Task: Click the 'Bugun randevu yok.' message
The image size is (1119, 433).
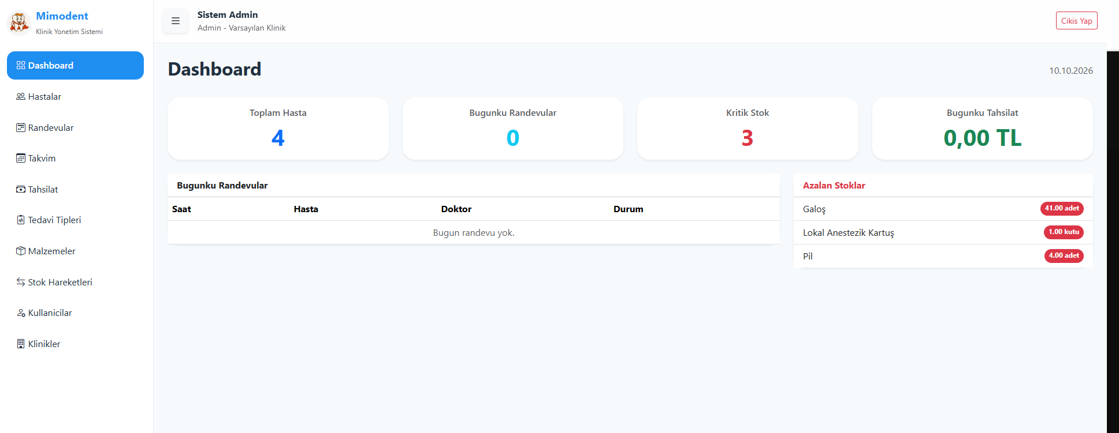Action: [x=474, y=233]
